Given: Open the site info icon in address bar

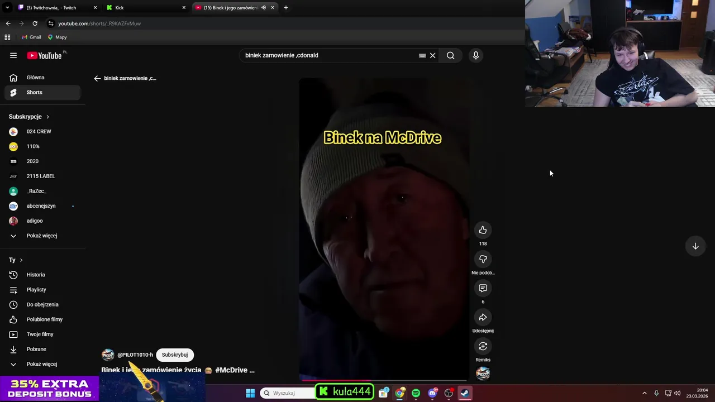Looking at the screenshot, I should click(51, 23).
